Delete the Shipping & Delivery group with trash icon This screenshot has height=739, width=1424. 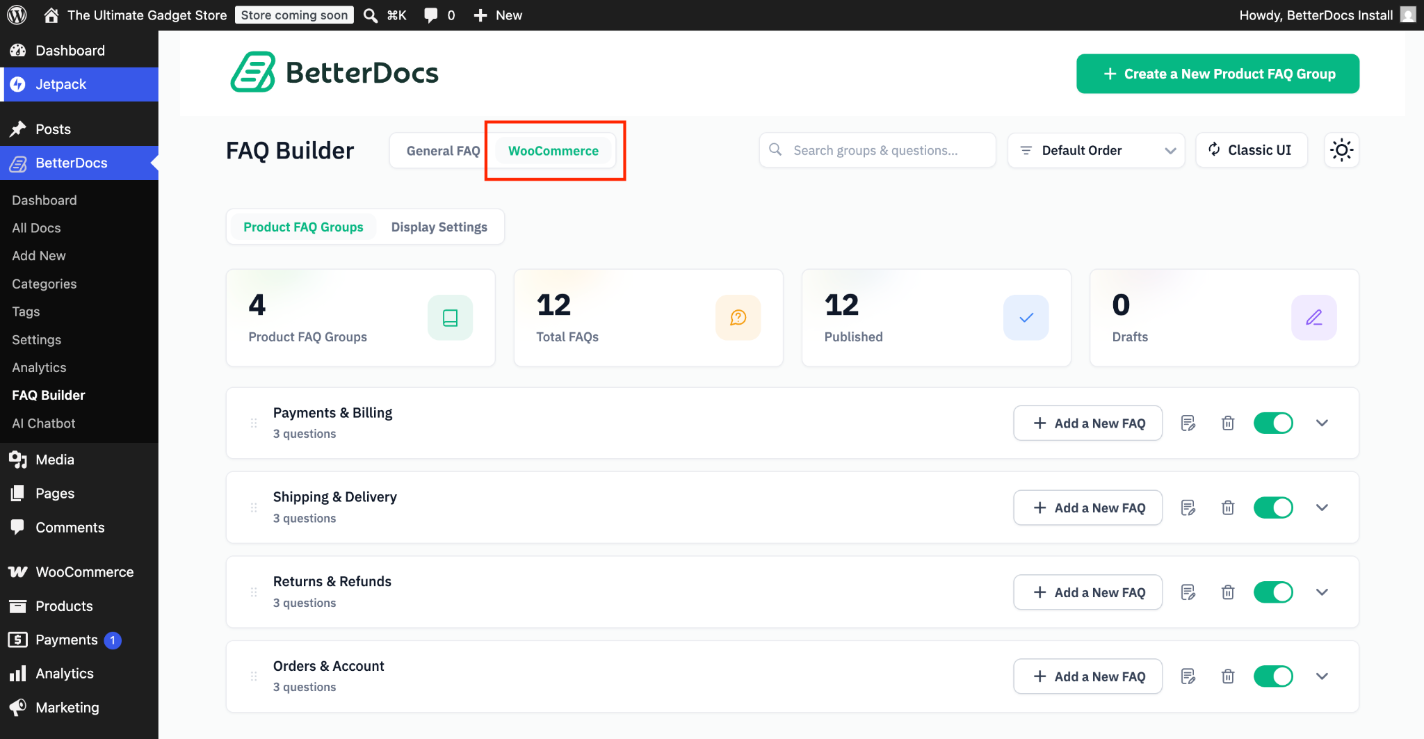(x=1228, y=507)
